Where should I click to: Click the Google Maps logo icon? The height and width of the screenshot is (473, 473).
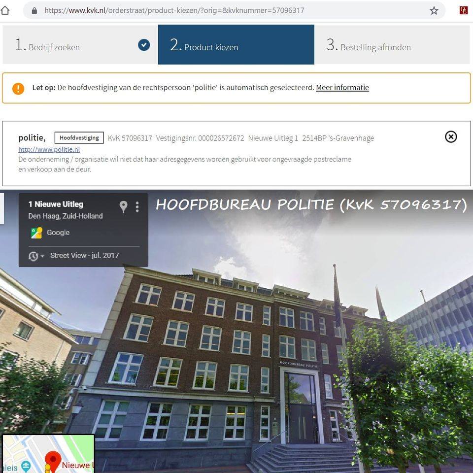pos(36,233)
